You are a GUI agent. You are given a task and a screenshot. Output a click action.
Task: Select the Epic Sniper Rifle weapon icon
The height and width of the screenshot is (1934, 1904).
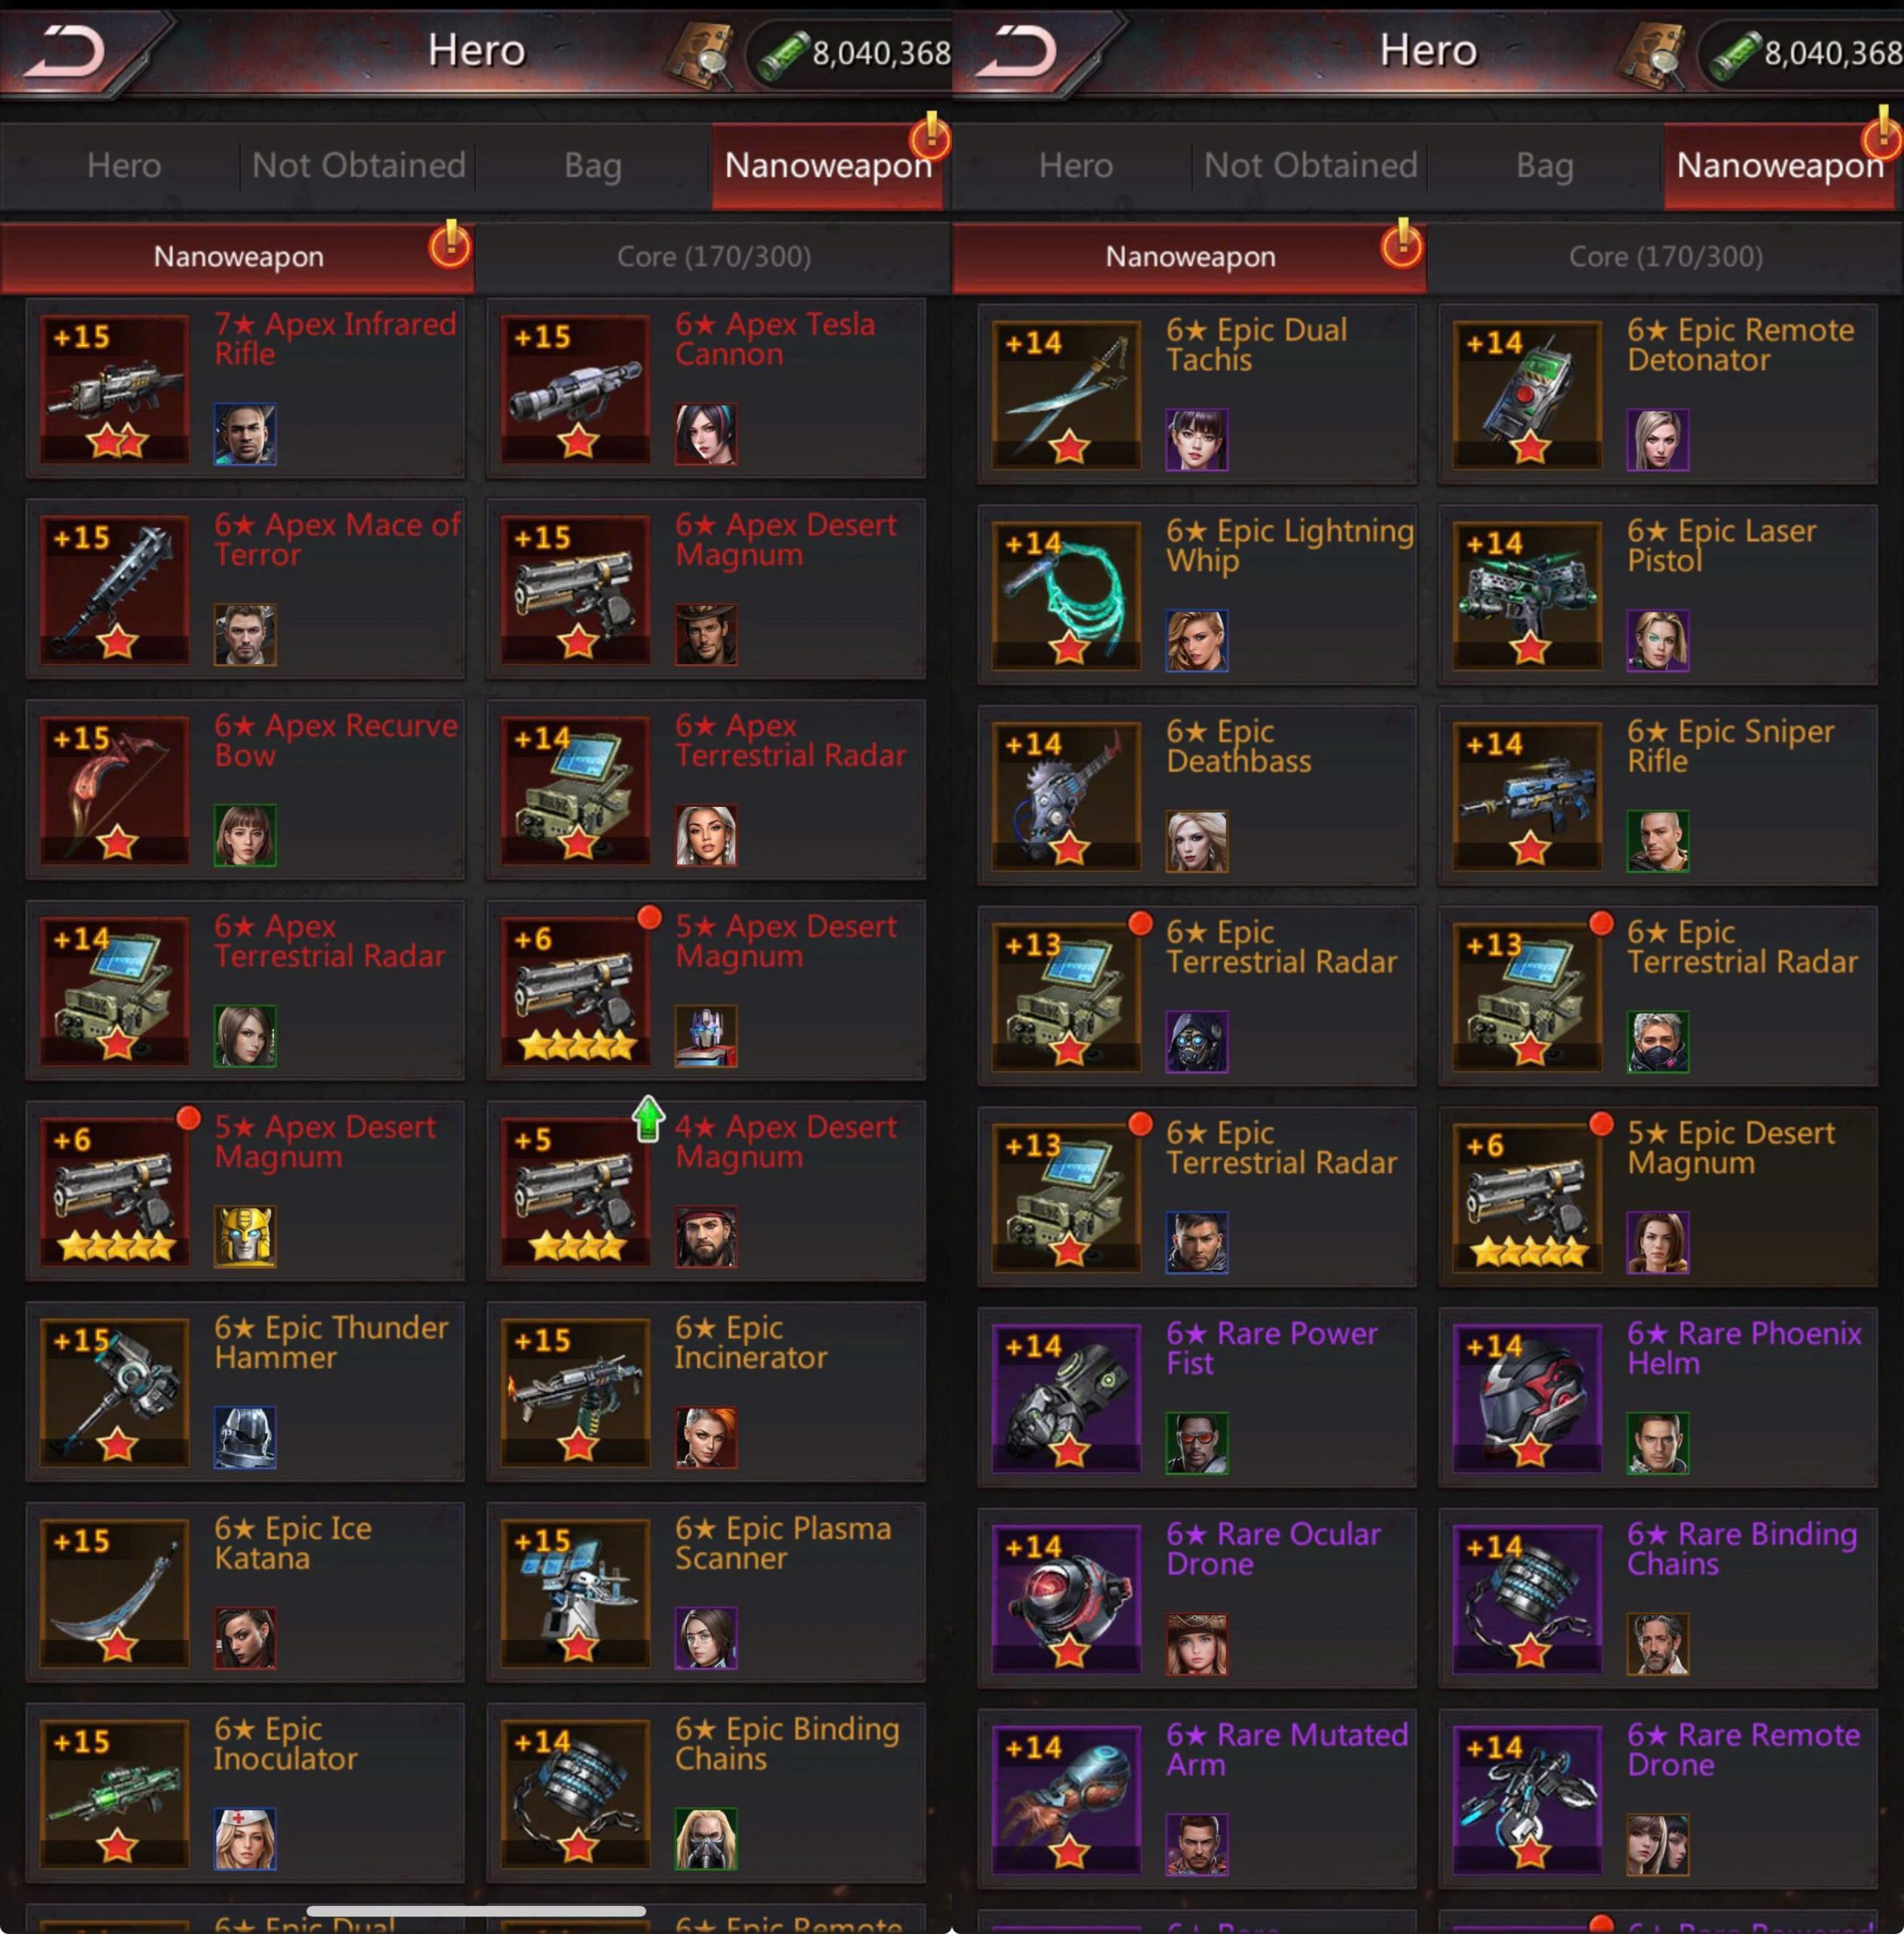pyautogui.click(x=1527, y=796)
